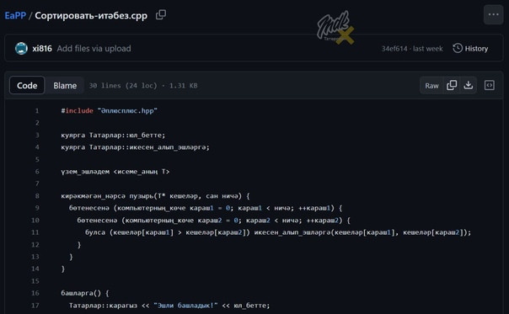The height and width of the screenshot is (314, 509).
Task: Switch to the Code tab
Action: tap(27, 85)
